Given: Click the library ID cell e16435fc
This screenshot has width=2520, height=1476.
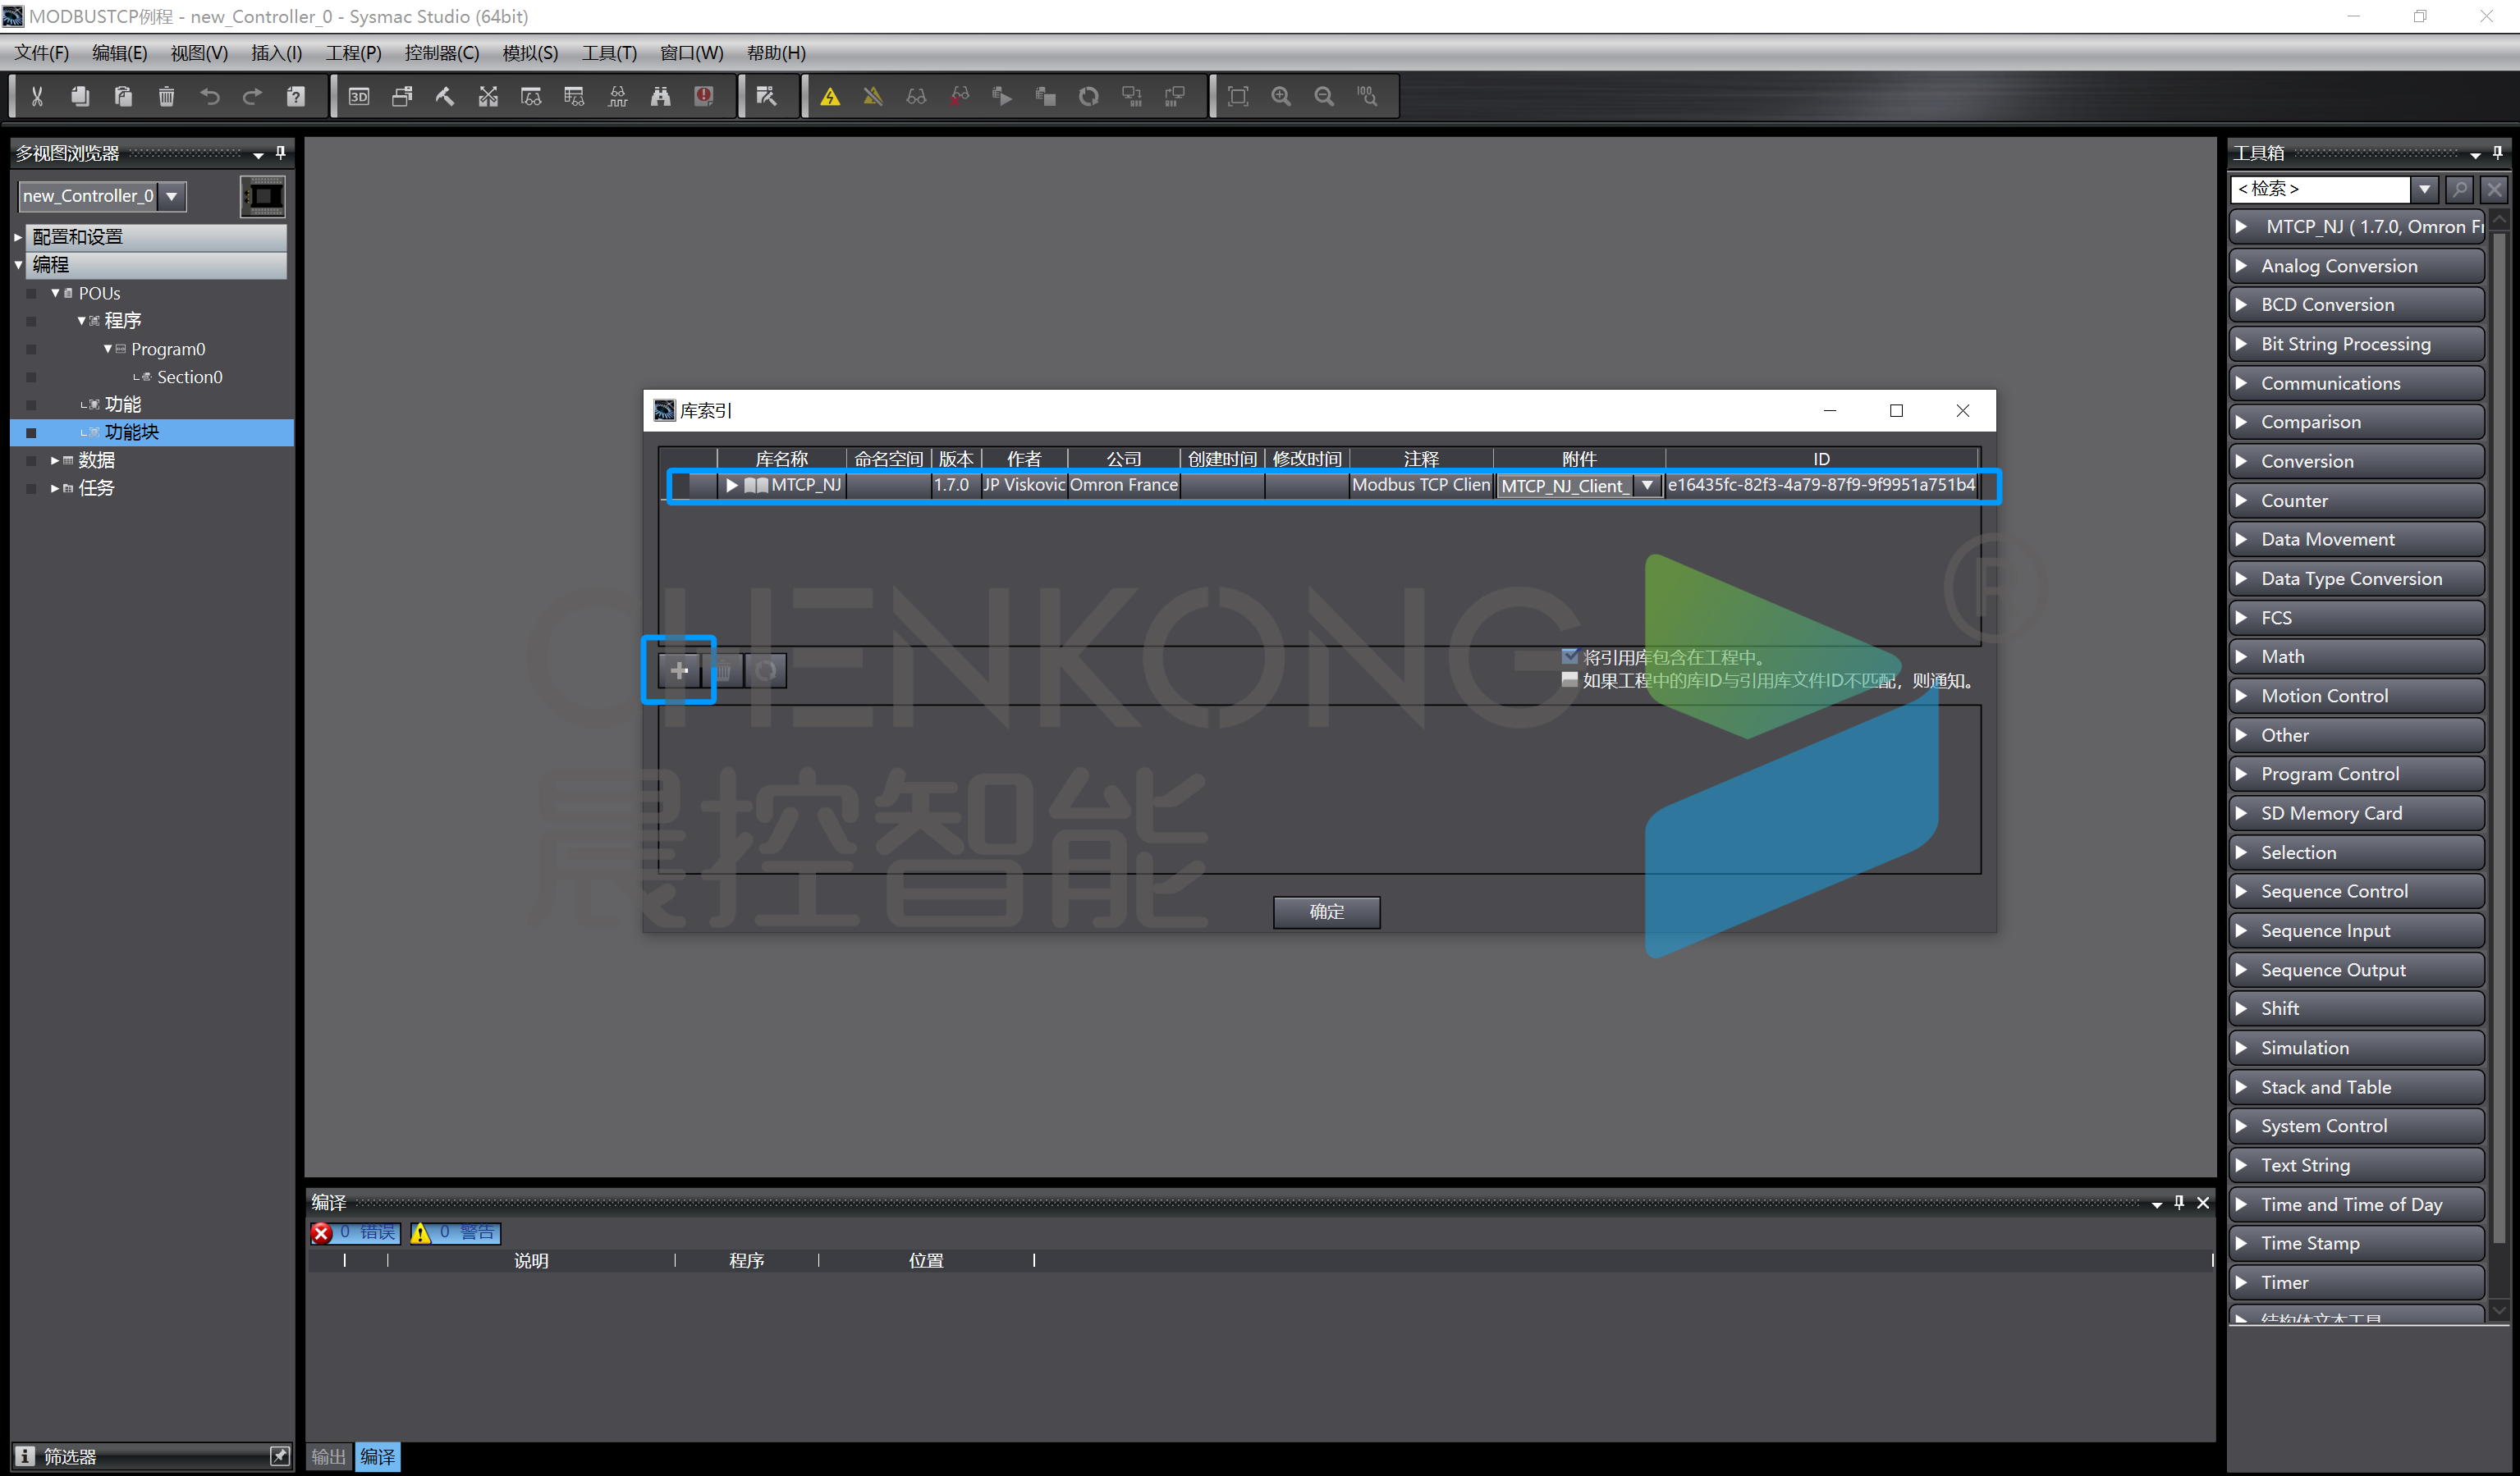Looking at the screenshot, I should click(1821, 485).
